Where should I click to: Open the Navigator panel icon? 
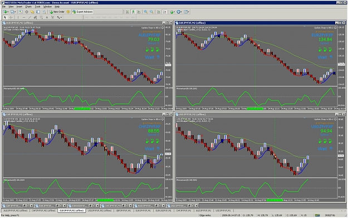[x=32, y=12]
